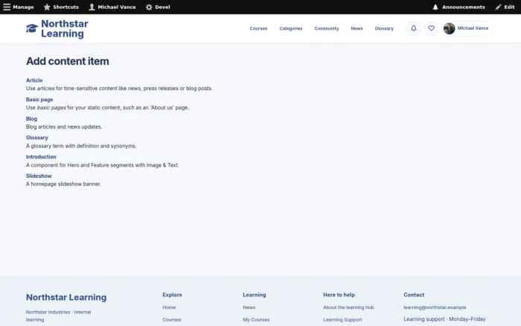Open Categories in main navigation
521x326 pixels.
tap(291, 28)
